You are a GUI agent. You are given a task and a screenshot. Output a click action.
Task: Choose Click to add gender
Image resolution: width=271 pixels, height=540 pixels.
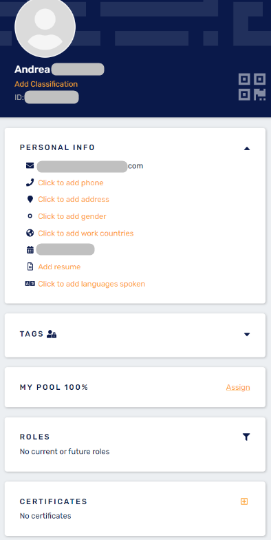tap(72, 216)
